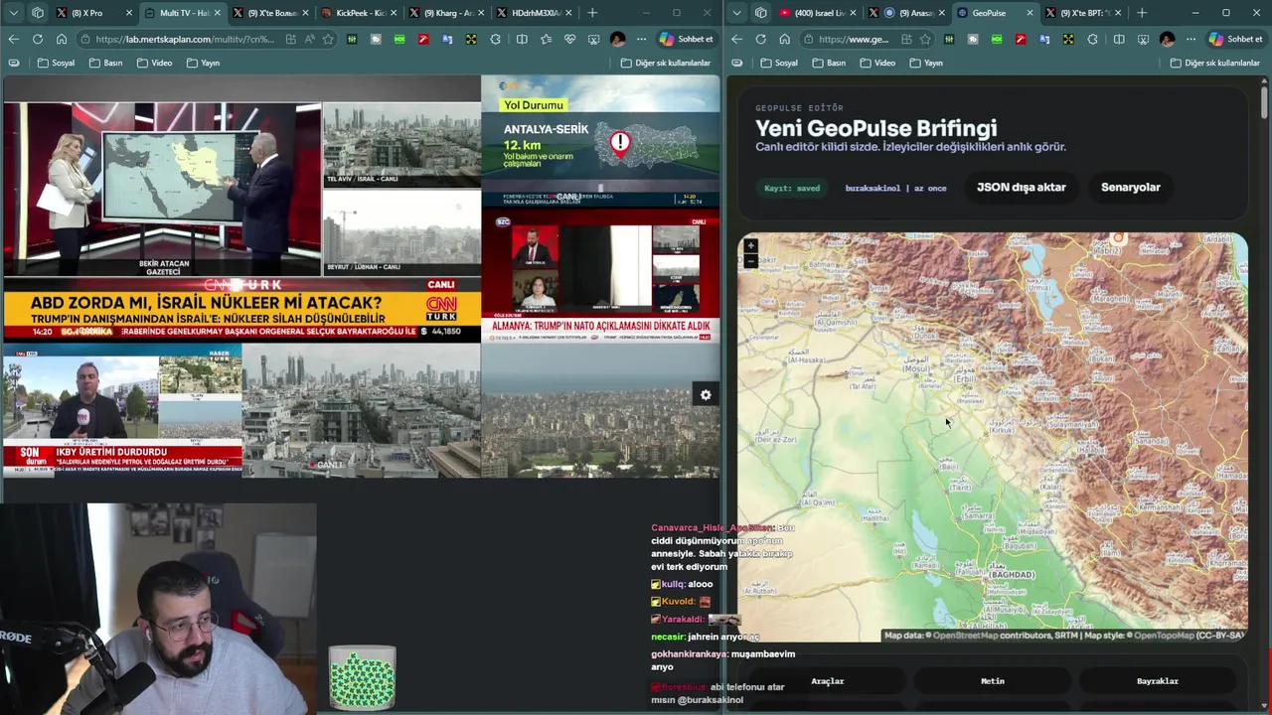
Task: Open Basın bookmarks folder in left browser
Action: tap(106, 63)
